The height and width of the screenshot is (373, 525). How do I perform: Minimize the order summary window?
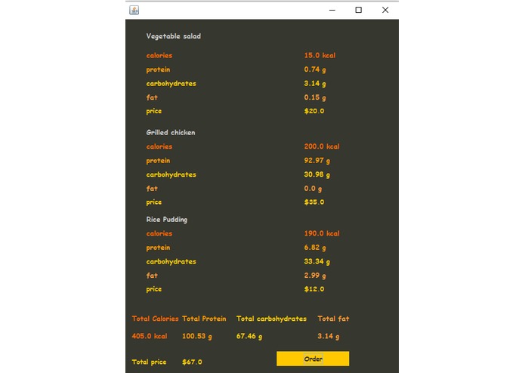(x=332, y=10)
